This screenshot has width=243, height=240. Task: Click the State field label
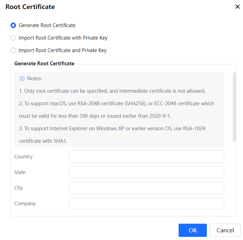coord(20,172)
